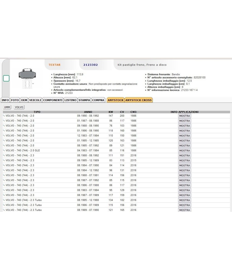The image size is (232, 270).
Task: Click accessory article number 82028100
Action: [200, 77]
